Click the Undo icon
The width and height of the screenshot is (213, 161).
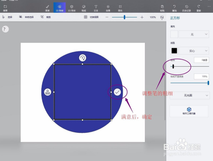[174, 8]
